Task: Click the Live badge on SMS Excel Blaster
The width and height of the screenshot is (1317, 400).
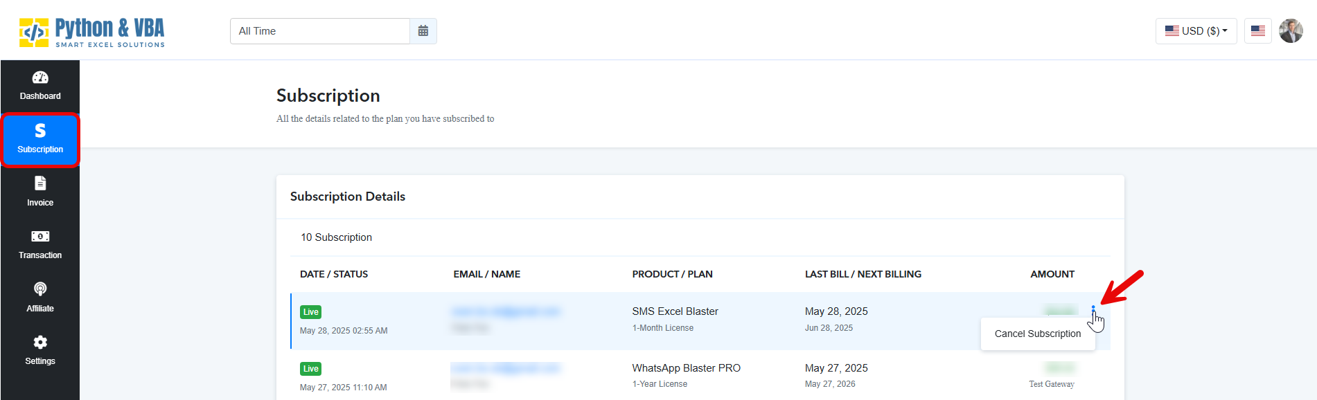Action: tap(310, 312)
